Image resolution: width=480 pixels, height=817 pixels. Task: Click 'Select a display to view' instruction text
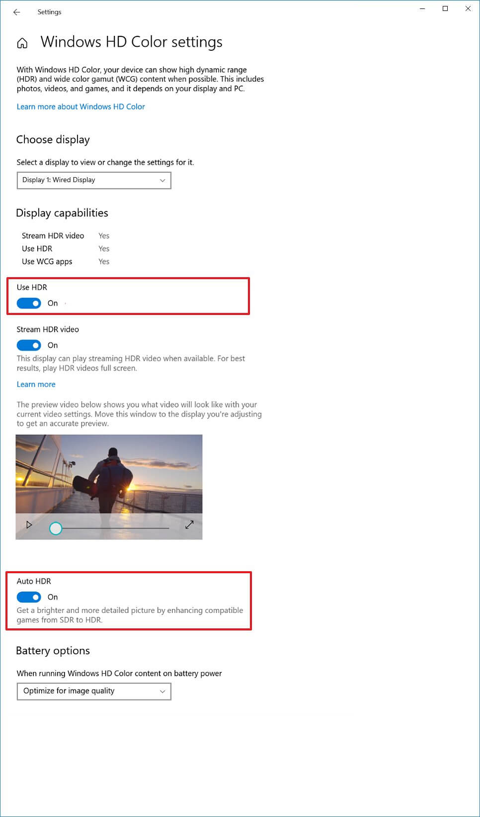pos(105,162)
